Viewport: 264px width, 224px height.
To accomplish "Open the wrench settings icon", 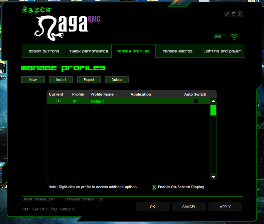I will (x=227, y=14).
